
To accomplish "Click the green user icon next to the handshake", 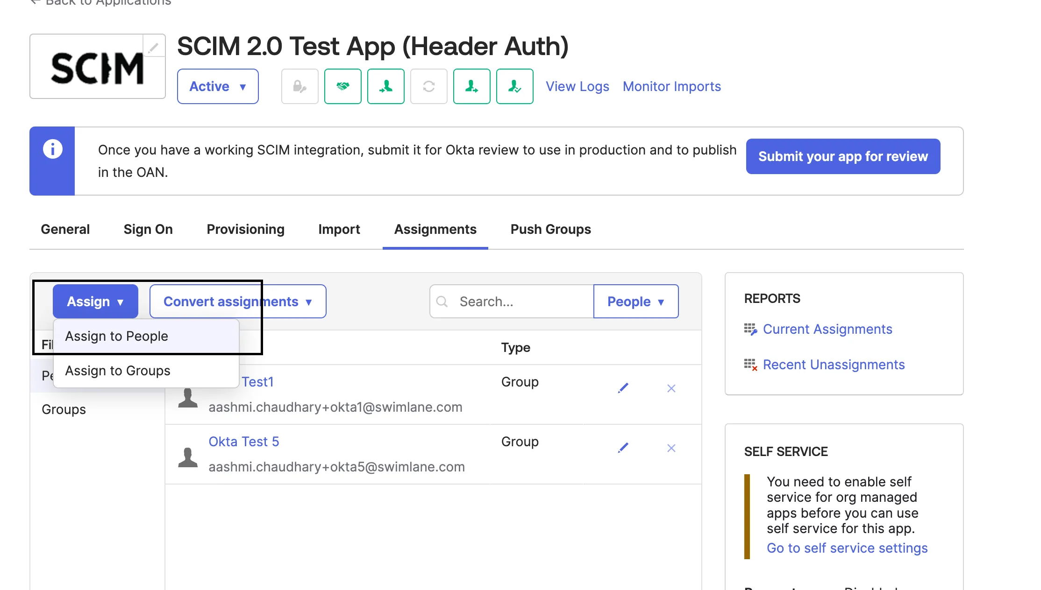I will 386,86.
